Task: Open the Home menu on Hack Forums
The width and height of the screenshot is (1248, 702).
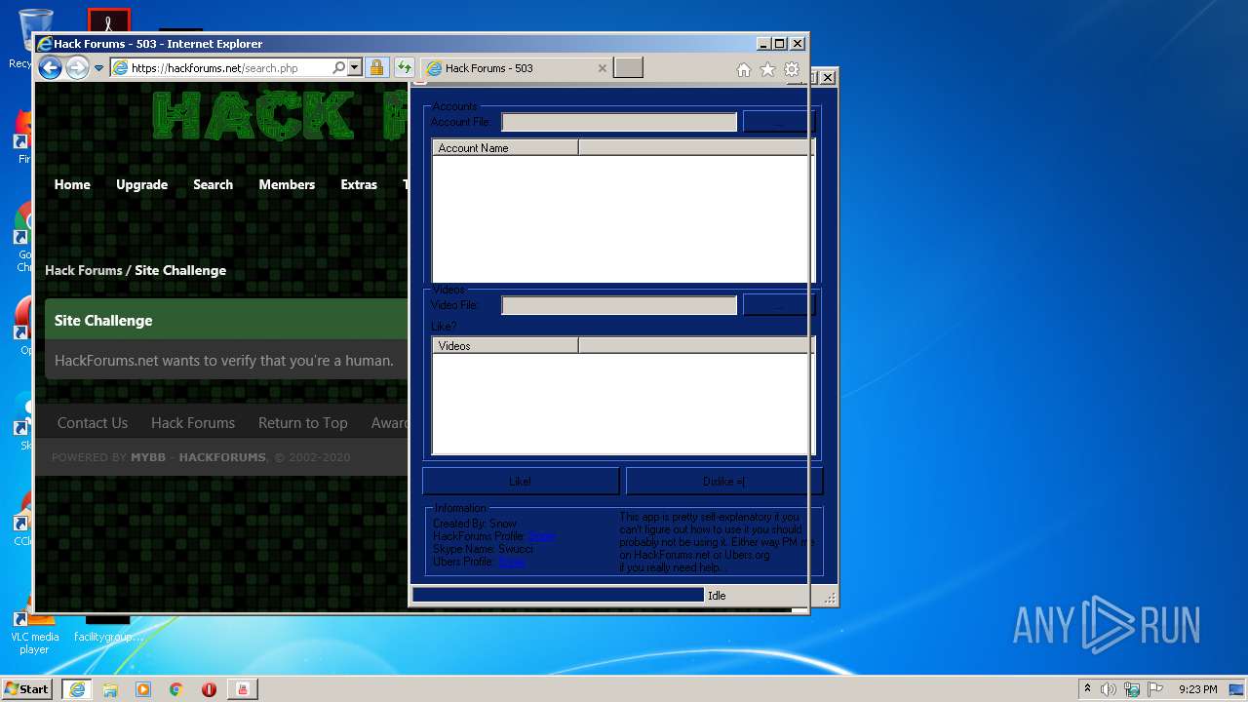Action: coord(72,184)
